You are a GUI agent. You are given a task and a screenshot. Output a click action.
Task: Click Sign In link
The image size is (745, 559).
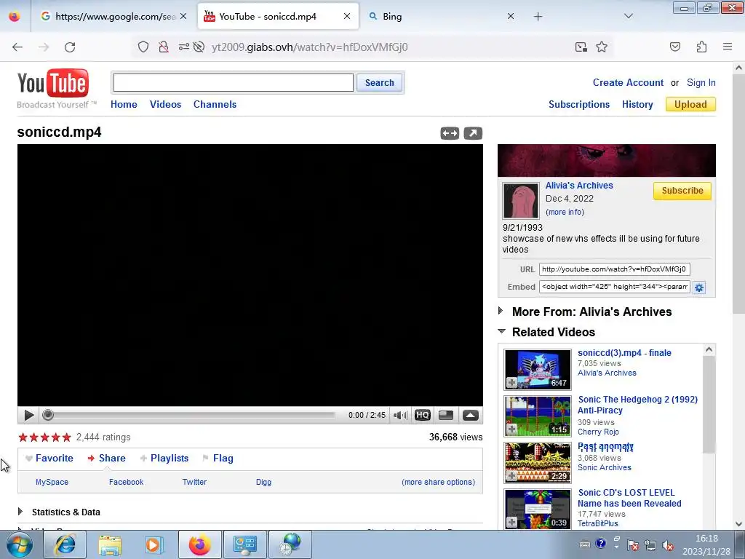coord(701,83)
